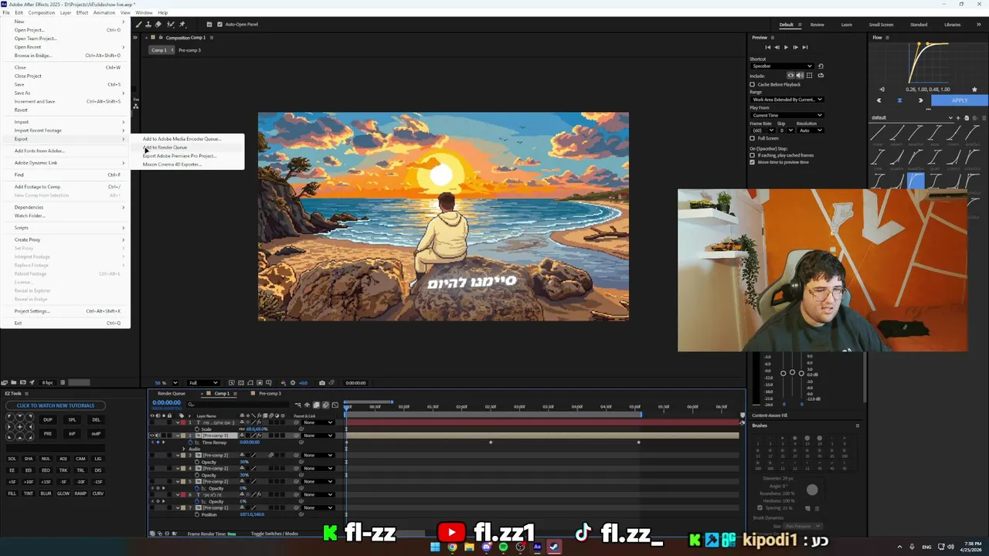Choose Export Adobe Premiere Pro Project
The image size is (989, 556).
[x=179, y=156]
